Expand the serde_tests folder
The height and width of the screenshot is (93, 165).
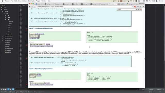[3, 40]
